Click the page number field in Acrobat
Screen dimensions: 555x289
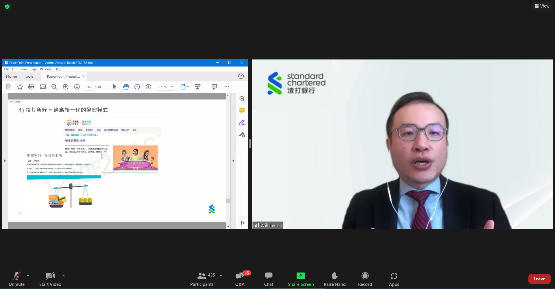tap(89, 87)
